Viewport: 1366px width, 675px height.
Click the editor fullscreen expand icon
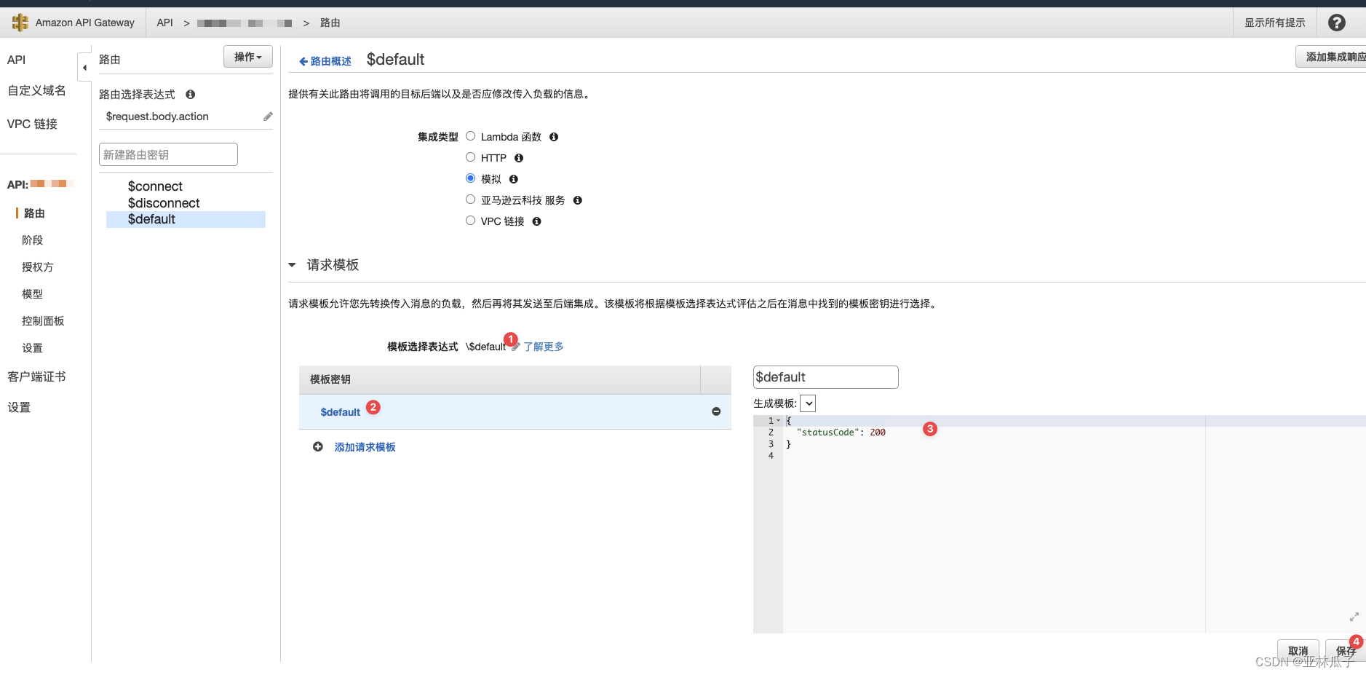1354,617
